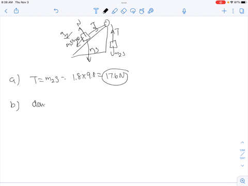Select the Lasso selection tool

(x=133, y=11)
